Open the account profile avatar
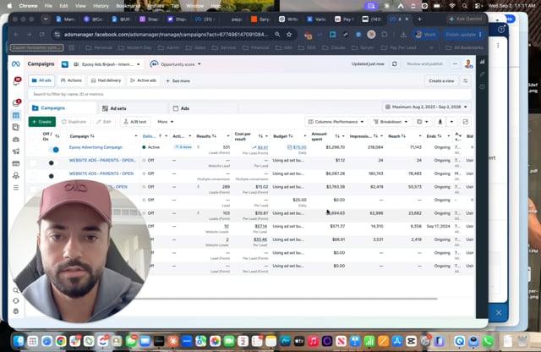Screen dimensions: 541x352 click(468, 64)
